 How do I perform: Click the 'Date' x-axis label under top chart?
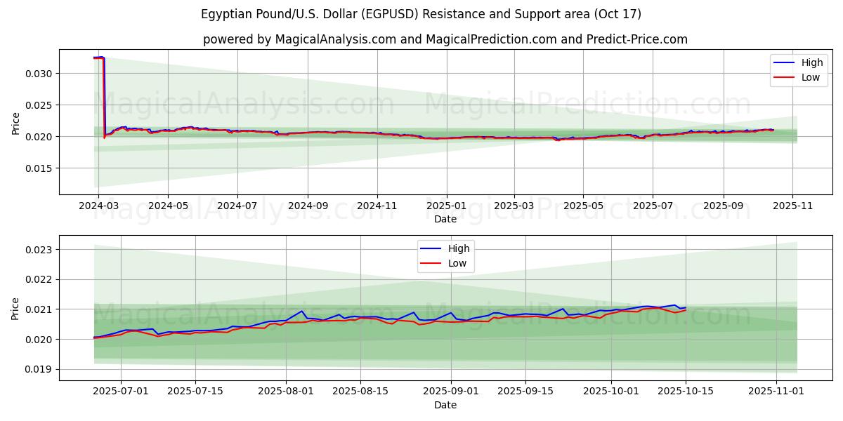click(x=445, y=219)
